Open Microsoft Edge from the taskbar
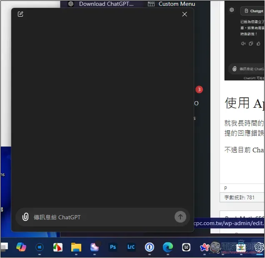The width and height of the screenshot is (265, 258). coord(168,247)
